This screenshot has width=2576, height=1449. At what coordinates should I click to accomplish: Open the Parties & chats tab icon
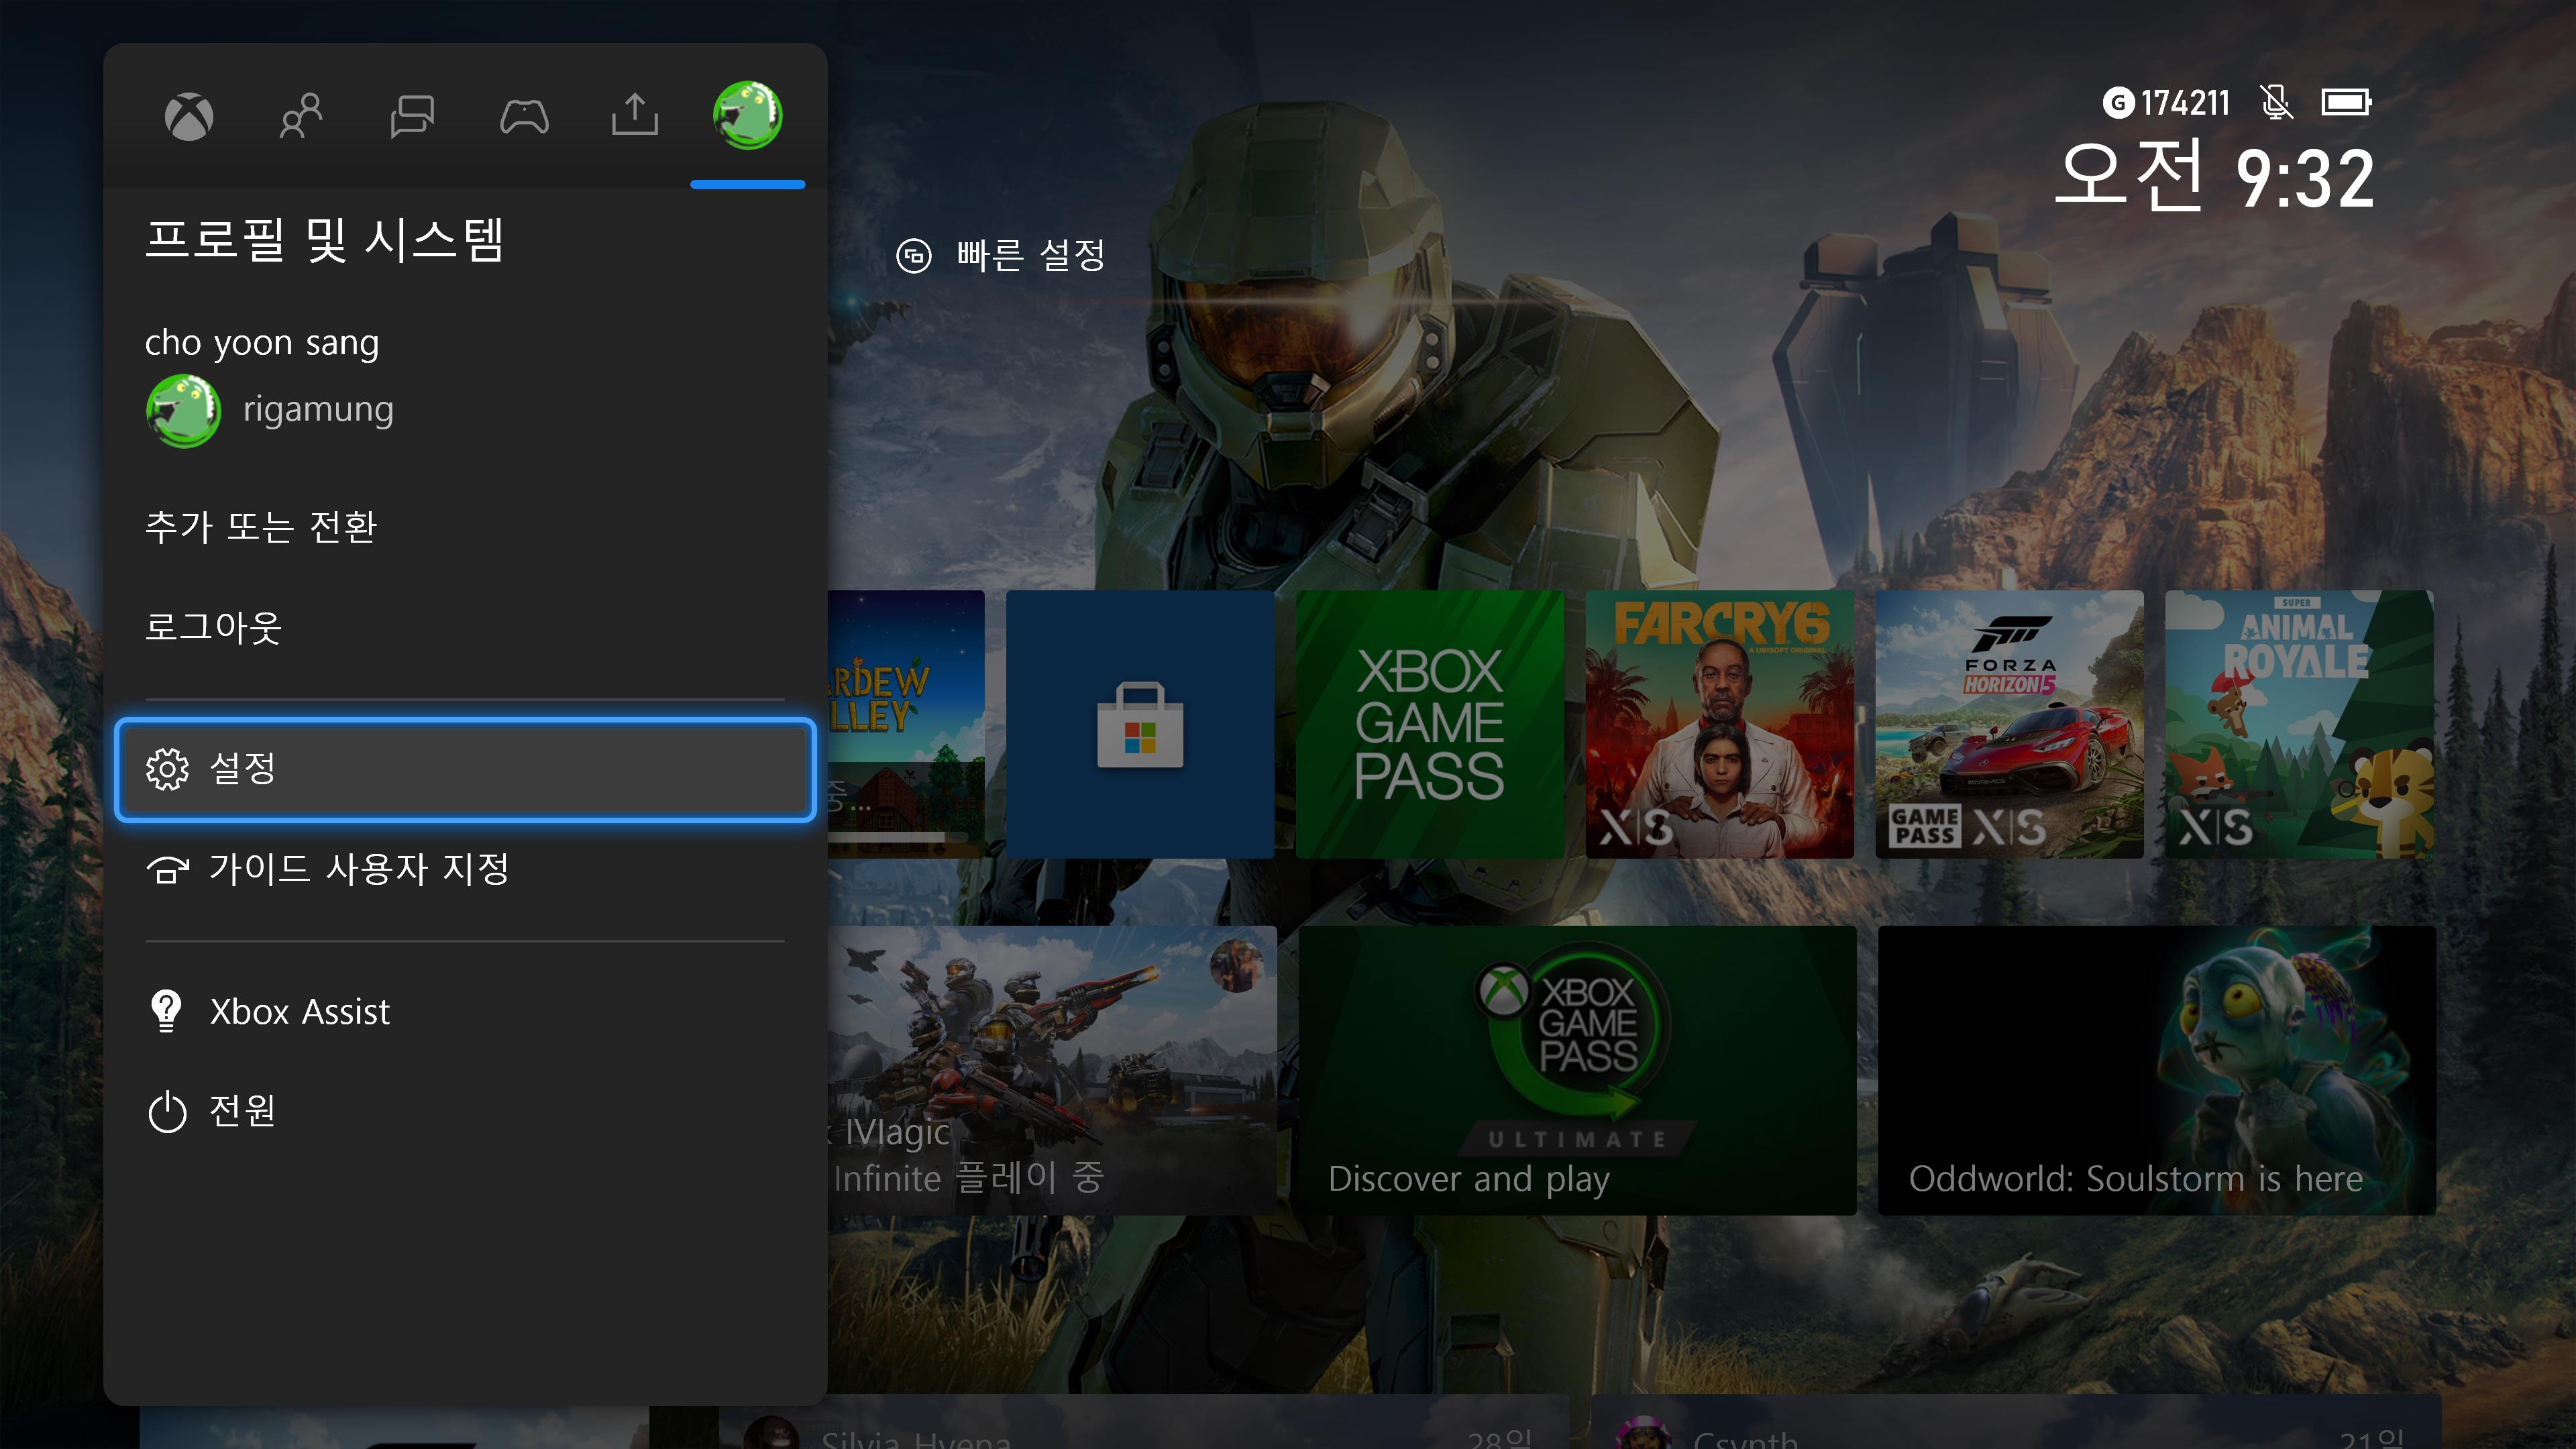pyautogui.click(x=412, y=117)
